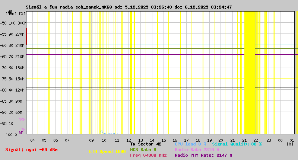Click the purple 'Radio PHY Rate: 2147 M' label

pyautogui.click(x=203, y=155)
